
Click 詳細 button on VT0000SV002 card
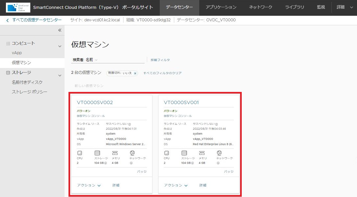pos(116,186)
